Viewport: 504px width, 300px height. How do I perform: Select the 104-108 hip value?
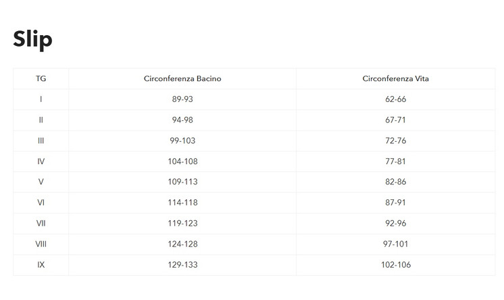coord(182,161)
